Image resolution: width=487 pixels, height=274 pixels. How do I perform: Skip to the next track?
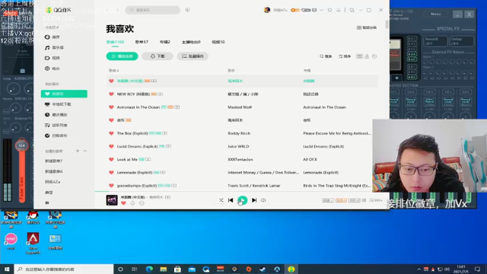click(254, 200)
